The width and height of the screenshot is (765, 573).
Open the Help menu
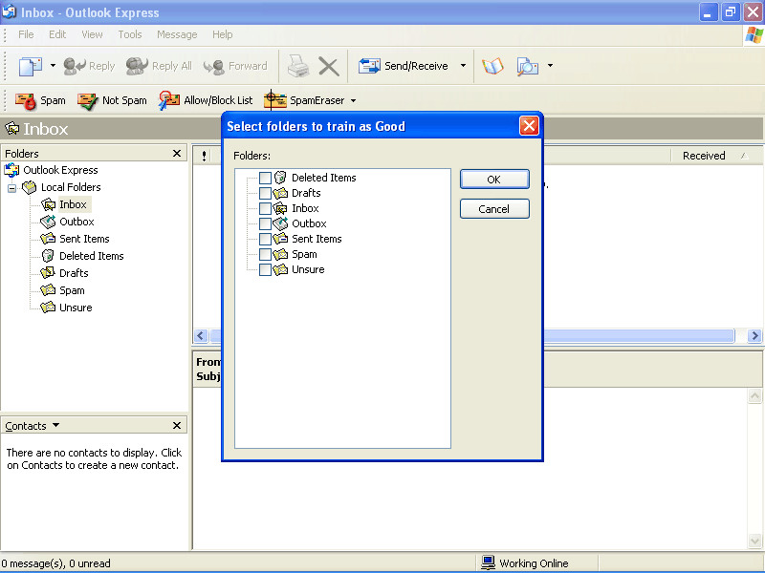point(223,34)
